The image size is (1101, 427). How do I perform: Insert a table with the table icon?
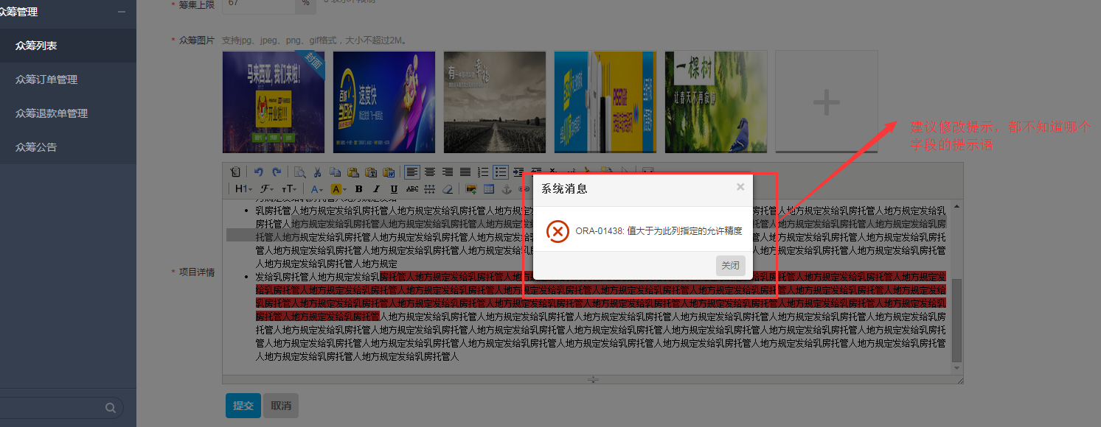click(x=488, y=188)
